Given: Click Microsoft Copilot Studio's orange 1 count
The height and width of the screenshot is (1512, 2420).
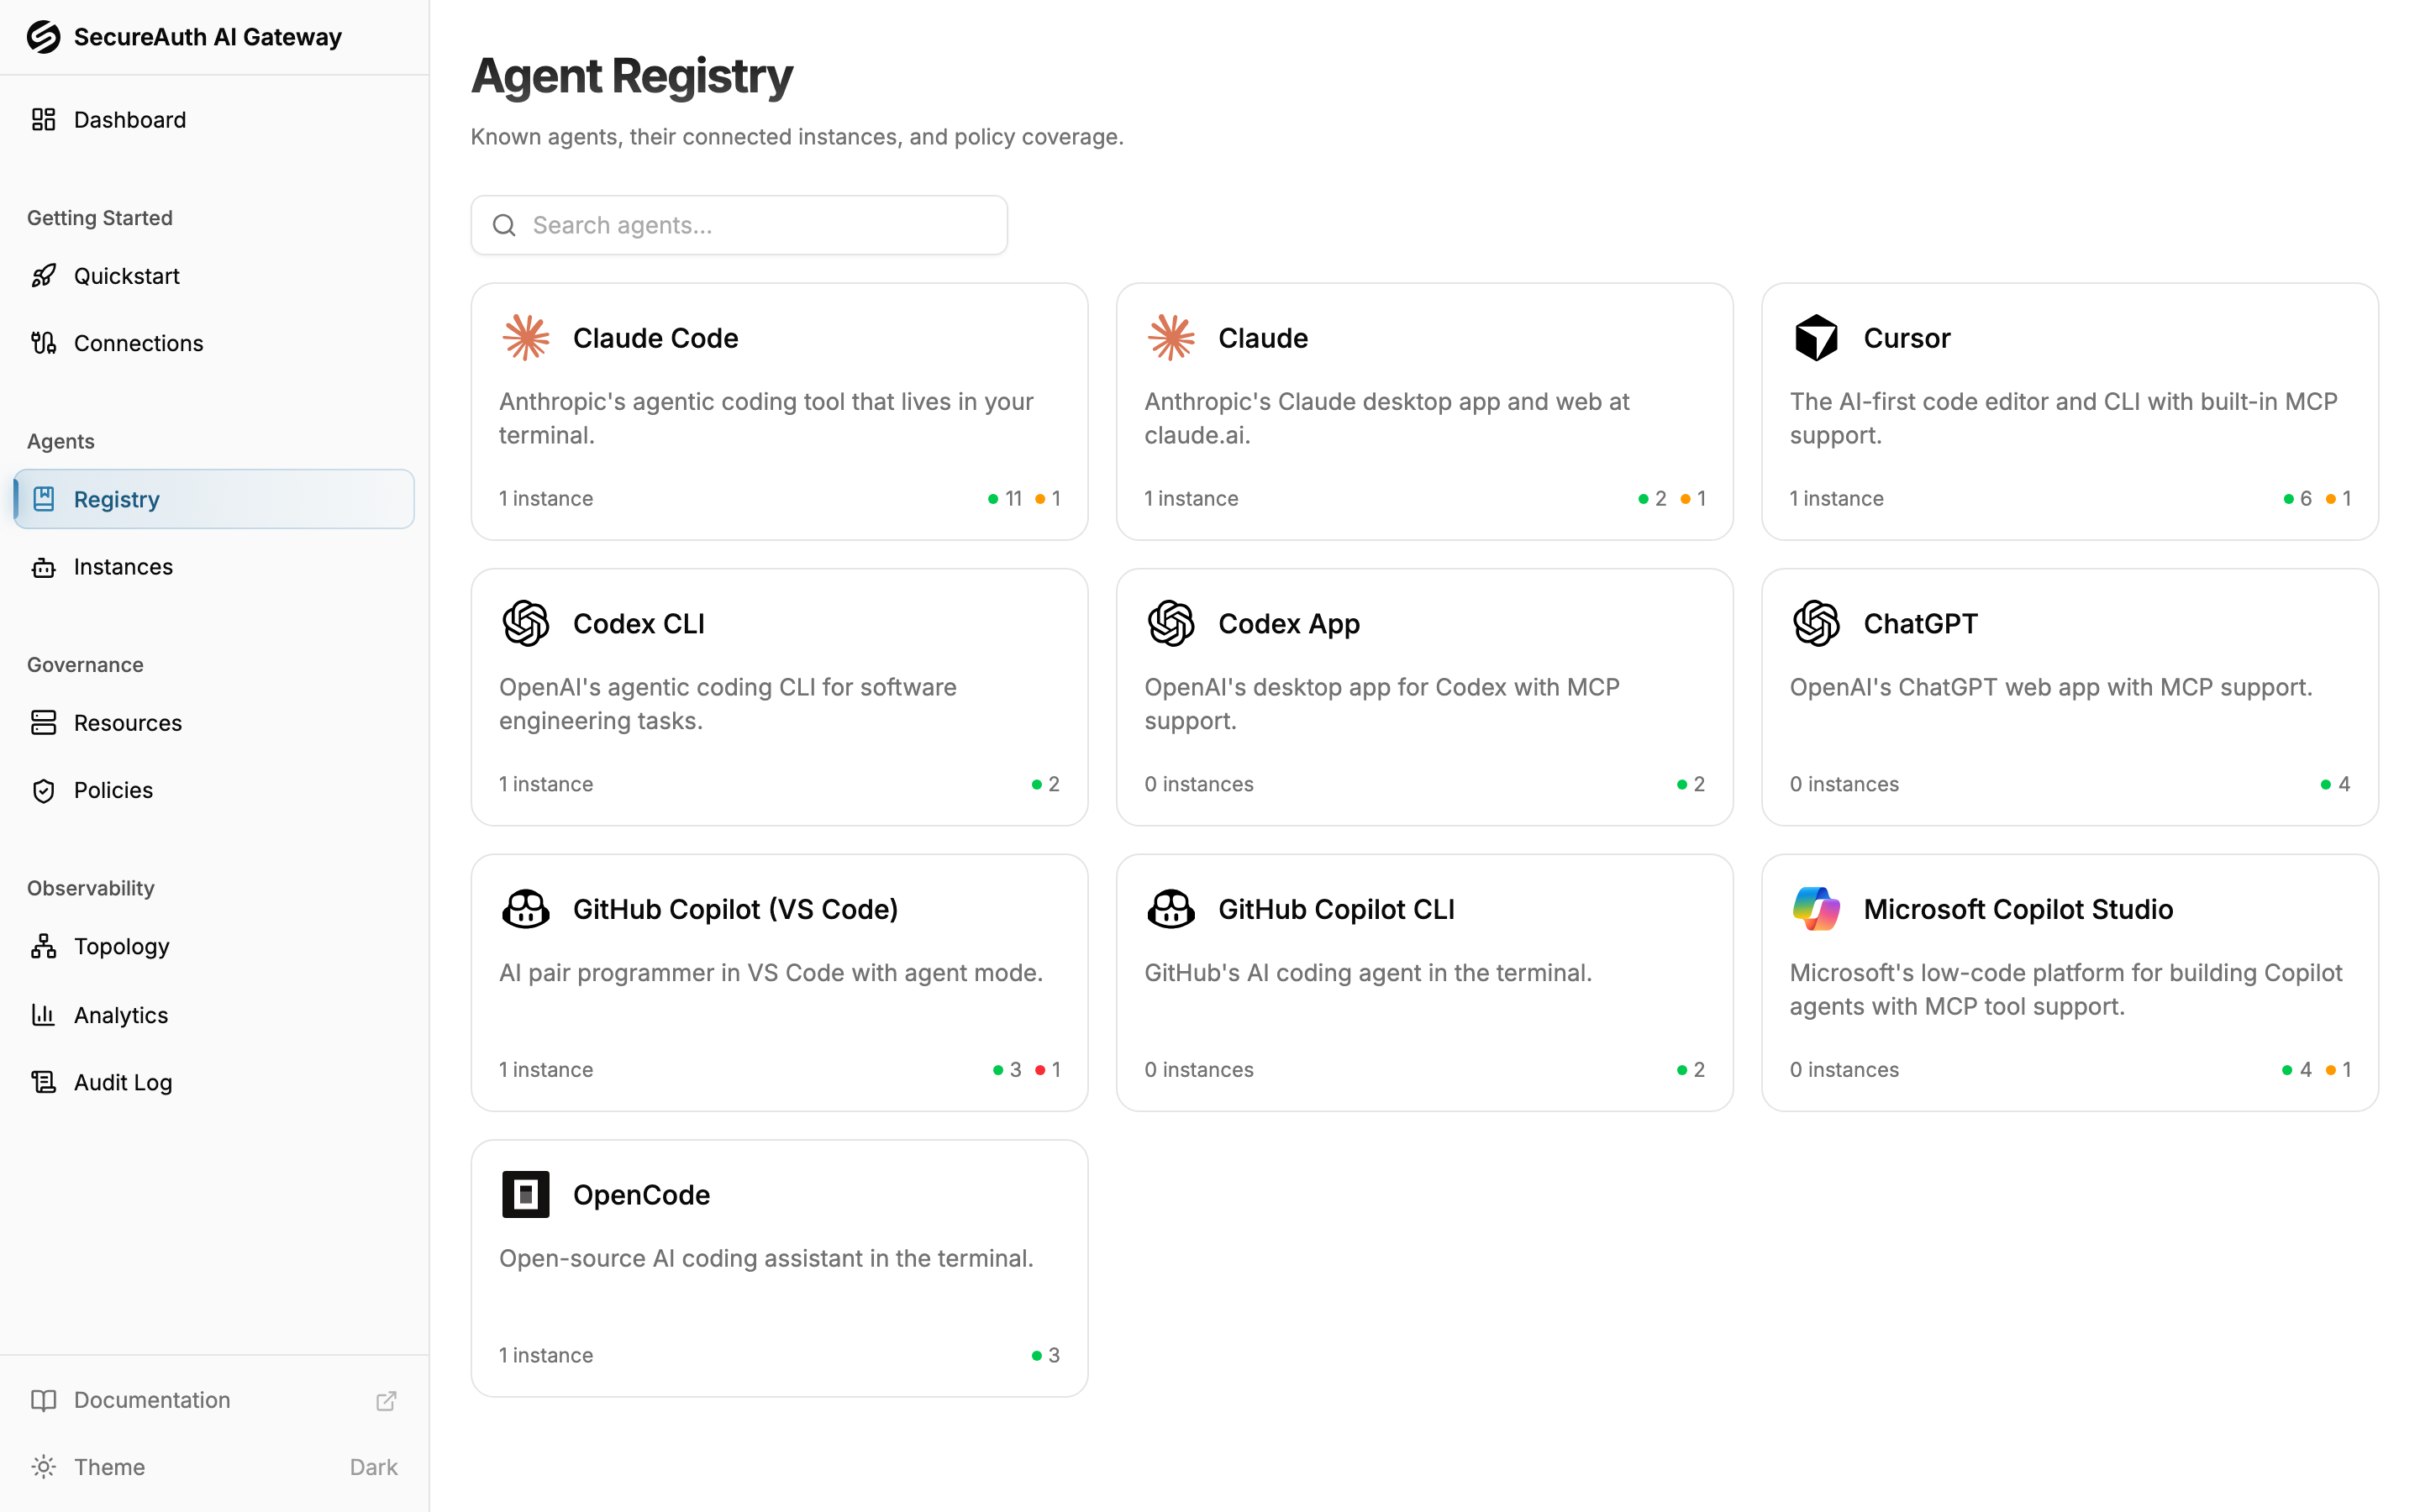Looking at the screenshot, I should [x=2338, y=1069].
